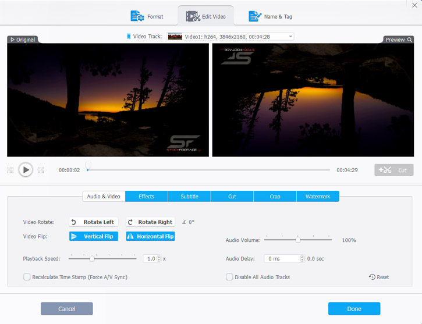Click the dotted frame-forward icon right of play
Viewport: 422px width, 324px height.
pos(41,170)
